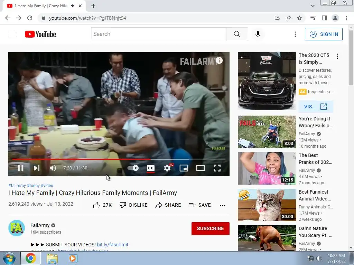Viewport: 354px width, 265px height.
Task: Open ad options three-dot menu
Action: click(x=337, y=56)
